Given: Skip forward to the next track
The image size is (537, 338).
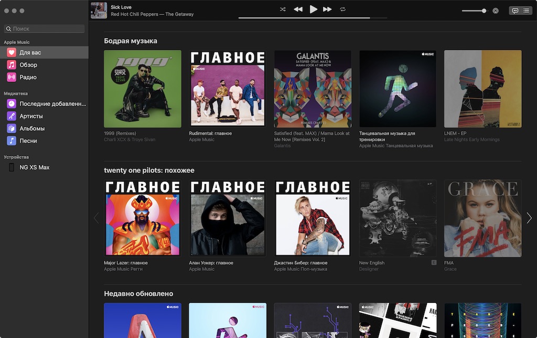Looking at the screenshot, I should pyautogui.click(x=327, y=9).
